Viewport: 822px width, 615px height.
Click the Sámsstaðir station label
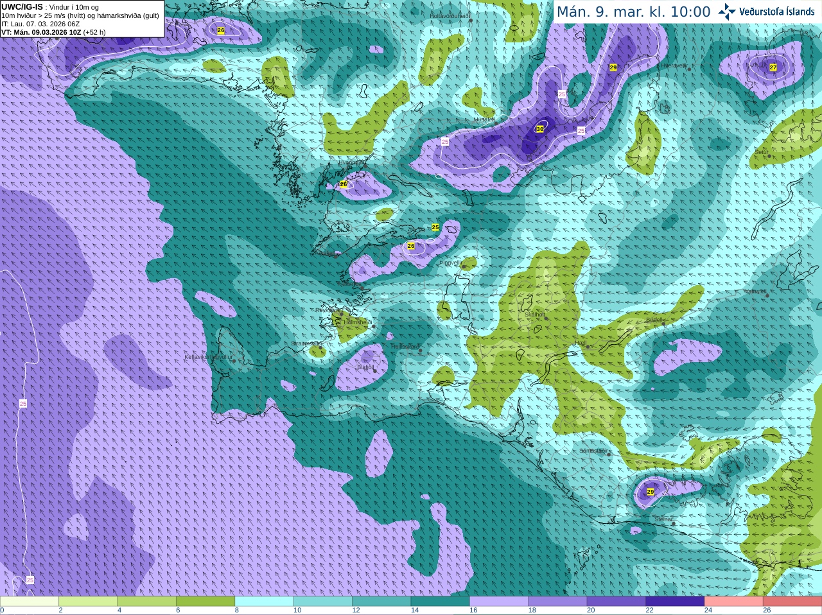click(593, 451)
